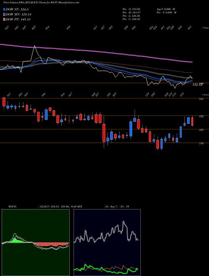
Task: Click the ADX '(14 day) 7, +21, -18' text
Action: pos(117,207)
